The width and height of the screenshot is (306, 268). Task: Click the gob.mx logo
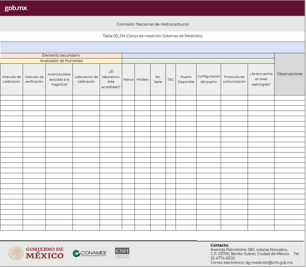coord(15,8)
